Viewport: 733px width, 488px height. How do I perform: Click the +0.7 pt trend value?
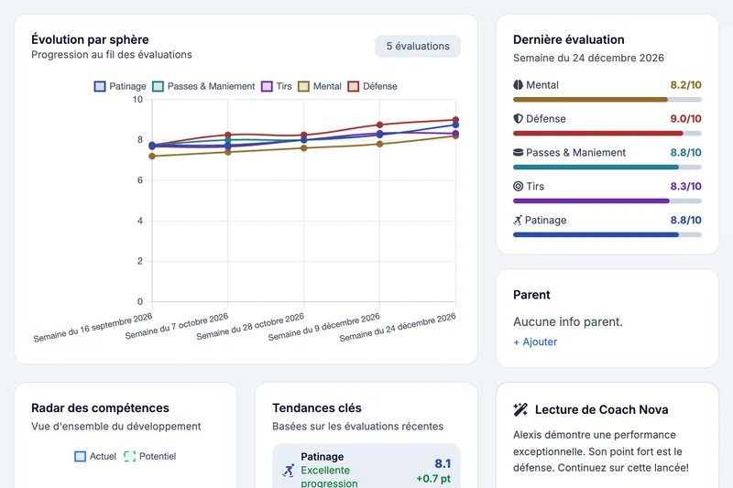[433, 479]
